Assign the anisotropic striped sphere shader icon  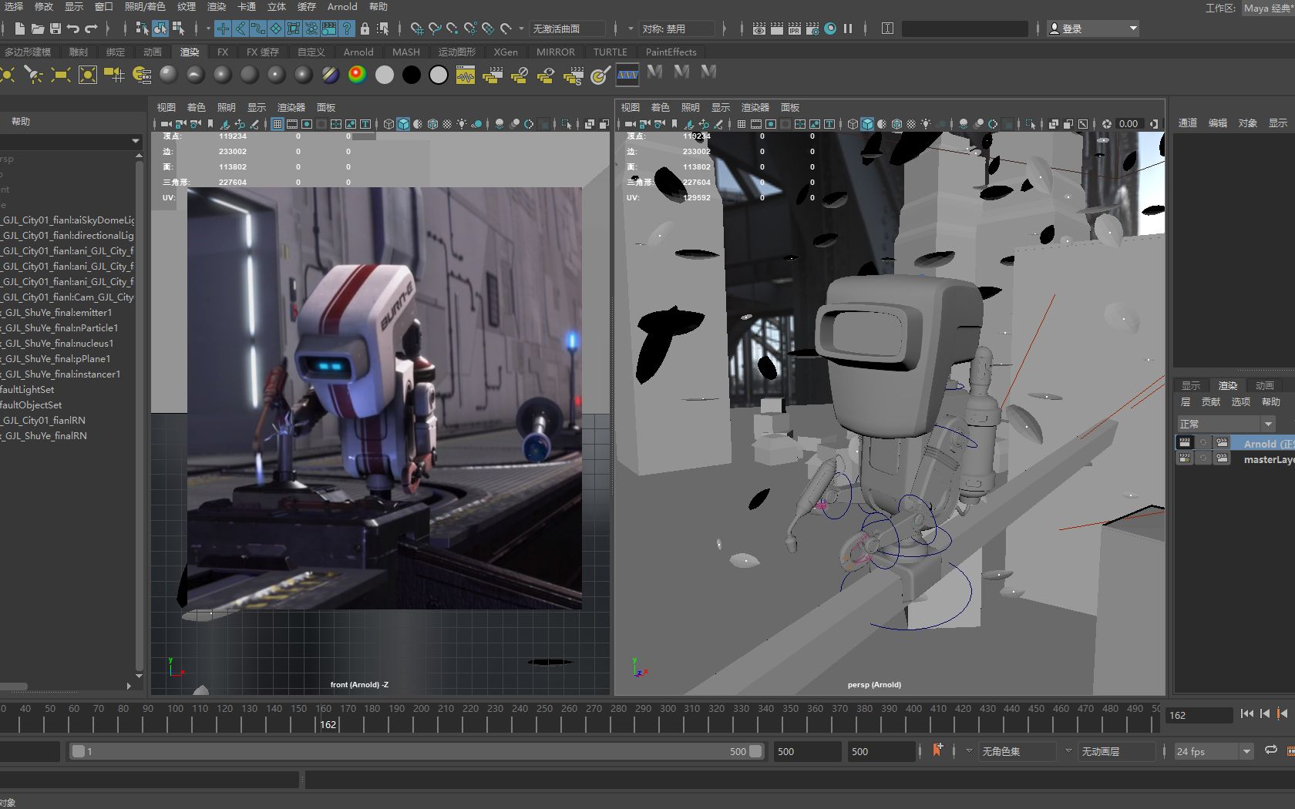(x=330, y=74)
